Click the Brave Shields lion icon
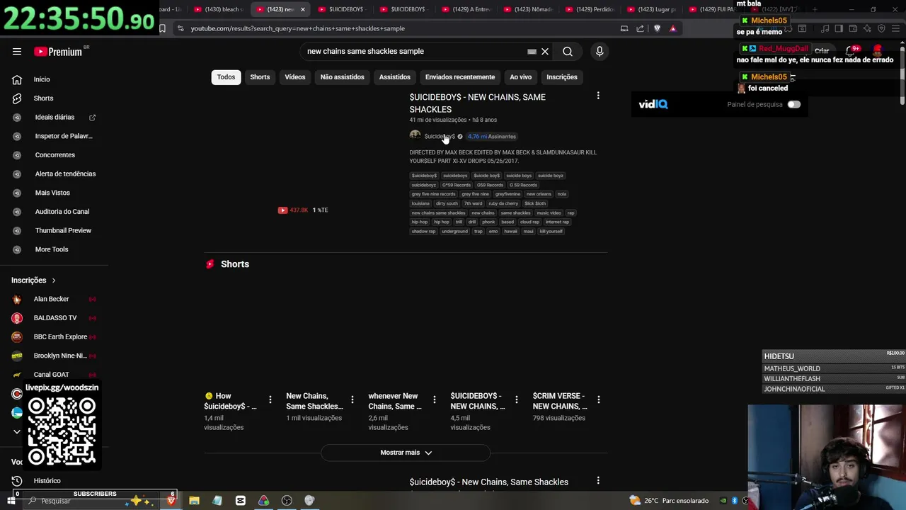The width and height of the screenshot is (906, 510). 657,28
